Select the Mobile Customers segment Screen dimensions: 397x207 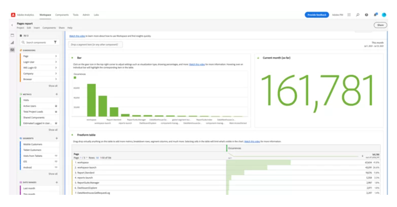coord(40,144)
